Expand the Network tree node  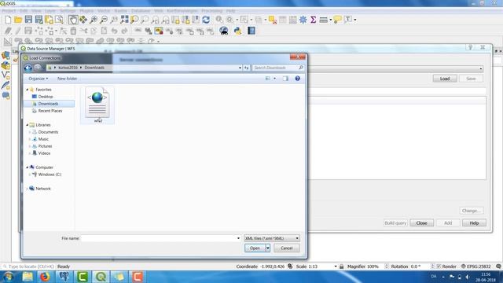coord(27,189)
